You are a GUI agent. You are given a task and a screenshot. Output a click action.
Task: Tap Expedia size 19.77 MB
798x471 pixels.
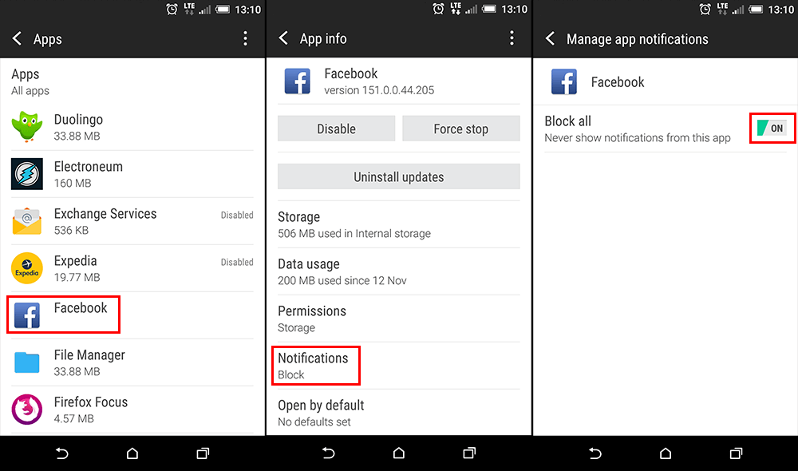pyautogui.click(x=77, y=277)
